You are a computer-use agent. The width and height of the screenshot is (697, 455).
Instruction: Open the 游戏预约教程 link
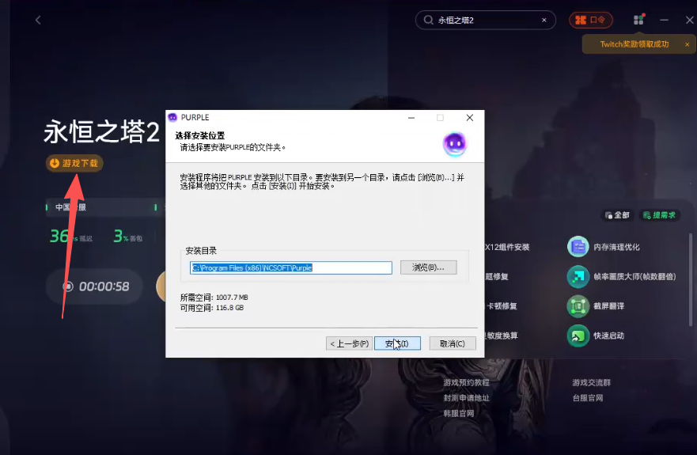466,382
